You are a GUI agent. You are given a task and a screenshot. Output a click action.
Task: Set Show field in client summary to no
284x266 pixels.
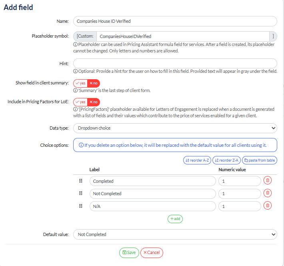coord(93,83)
